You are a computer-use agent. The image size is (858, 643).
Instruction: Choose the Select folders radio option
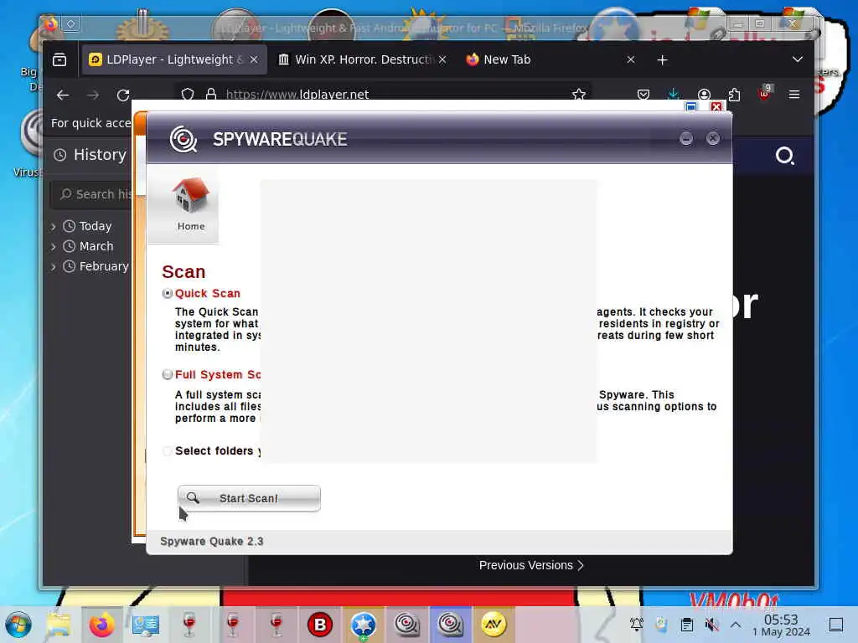pyautogui.click(x=168, y=451)
